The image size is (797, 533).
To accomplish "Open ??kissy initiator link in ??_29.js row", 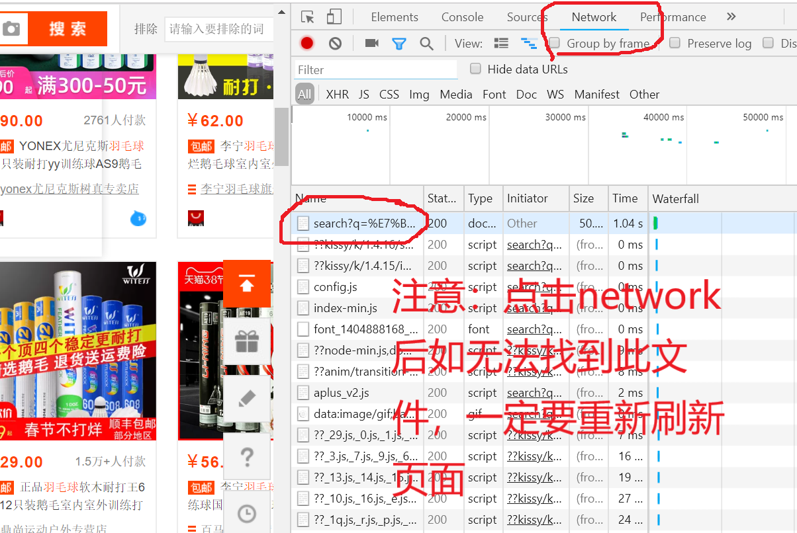I will (534, 435).
